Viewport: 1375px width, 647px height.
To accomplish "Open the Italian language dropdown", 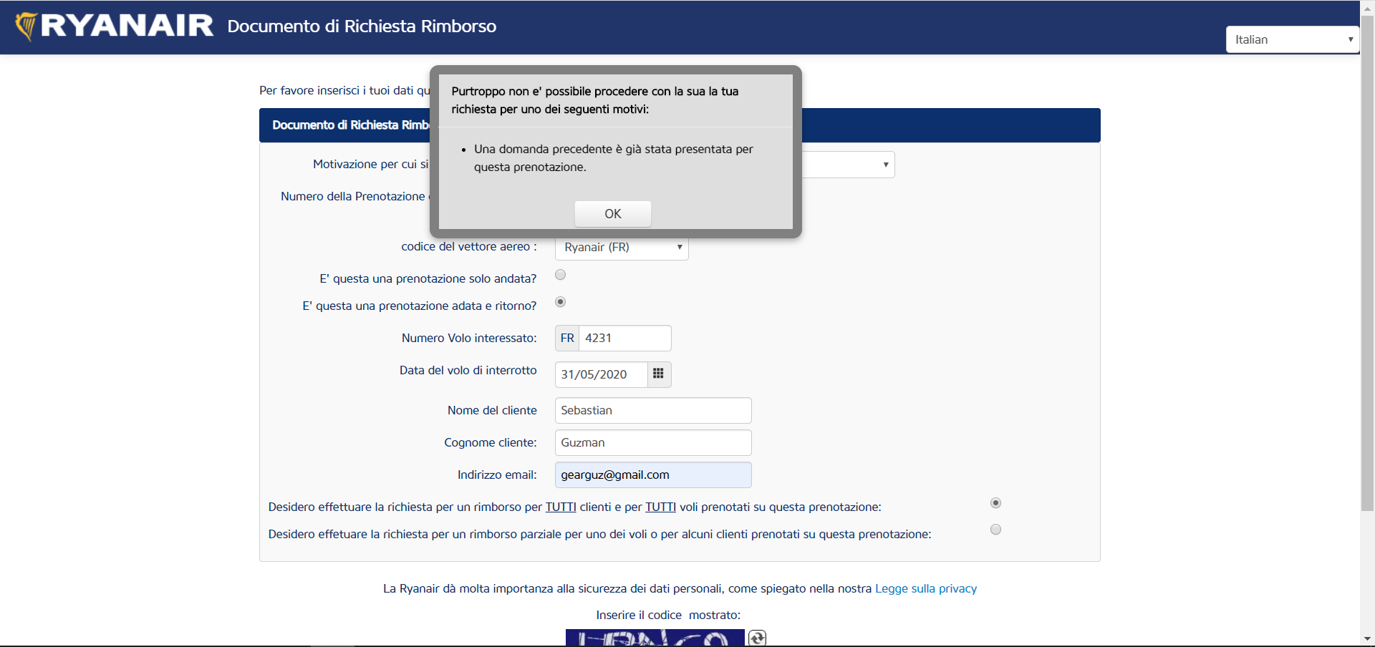I will (x=1293, y=39).
